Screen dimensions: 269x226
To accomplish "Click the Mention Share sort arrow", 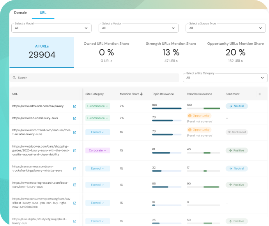I will 142,94.
